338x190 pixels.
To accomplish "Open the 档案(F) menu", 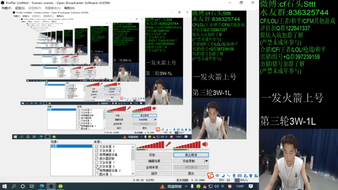I will pyautogui.click(x=6, y=8).
